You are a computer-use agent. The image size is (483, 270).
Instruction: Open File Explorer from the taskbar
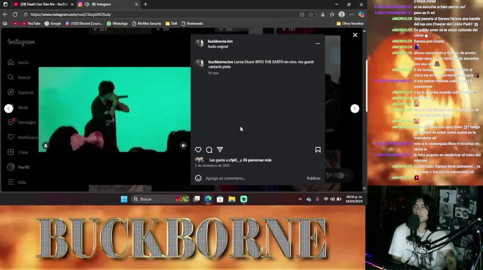click(232, 199)
